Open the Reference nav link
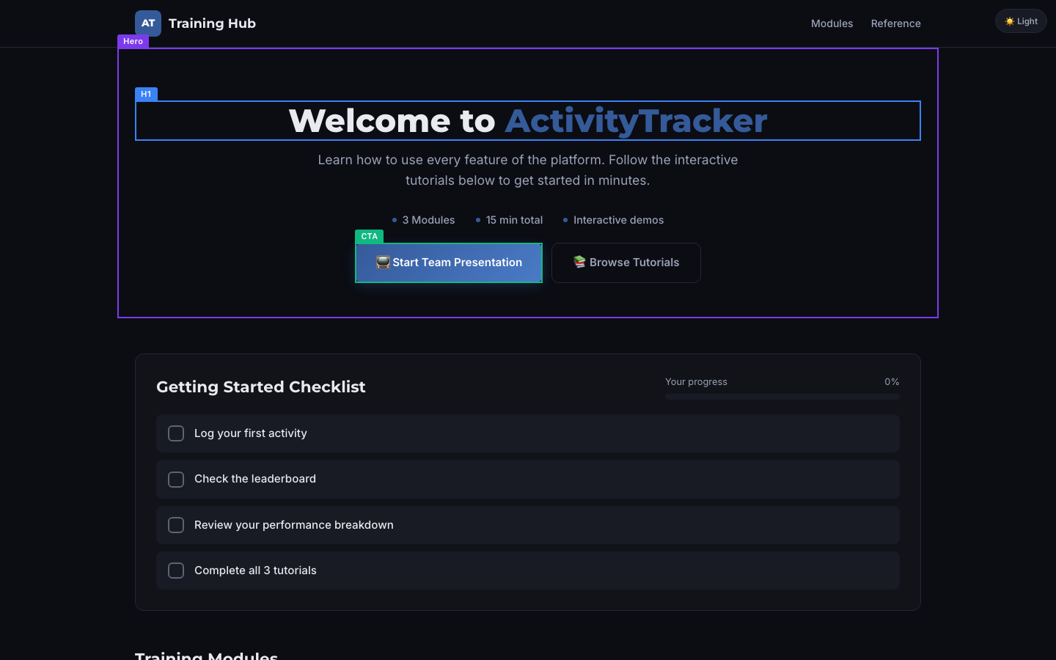 click(895, 23)
